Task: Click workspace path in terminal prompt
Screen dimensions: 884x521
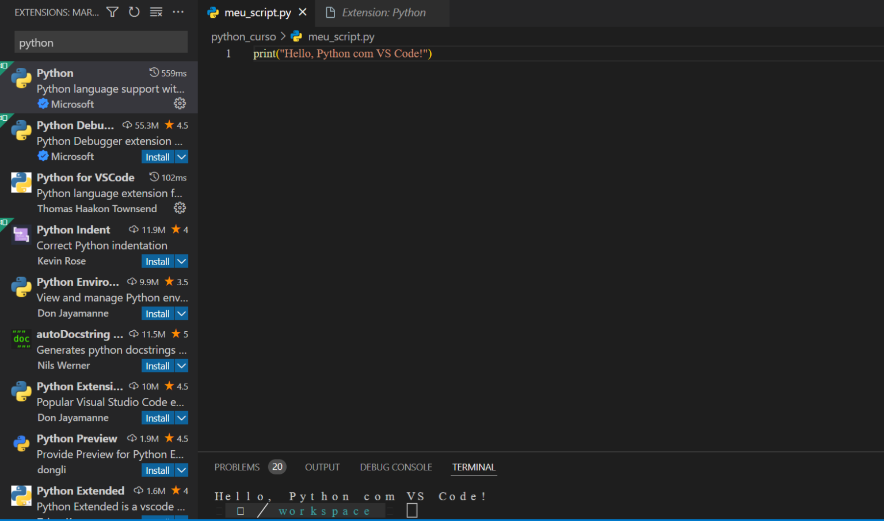Action: tap(324, 511)
